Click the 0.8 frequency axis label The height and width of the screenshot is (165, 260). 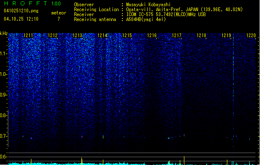3,115
